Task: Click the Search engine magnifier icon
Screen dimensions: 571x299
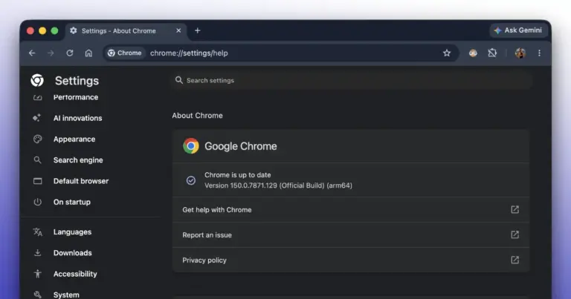Action: pos(37,160)
